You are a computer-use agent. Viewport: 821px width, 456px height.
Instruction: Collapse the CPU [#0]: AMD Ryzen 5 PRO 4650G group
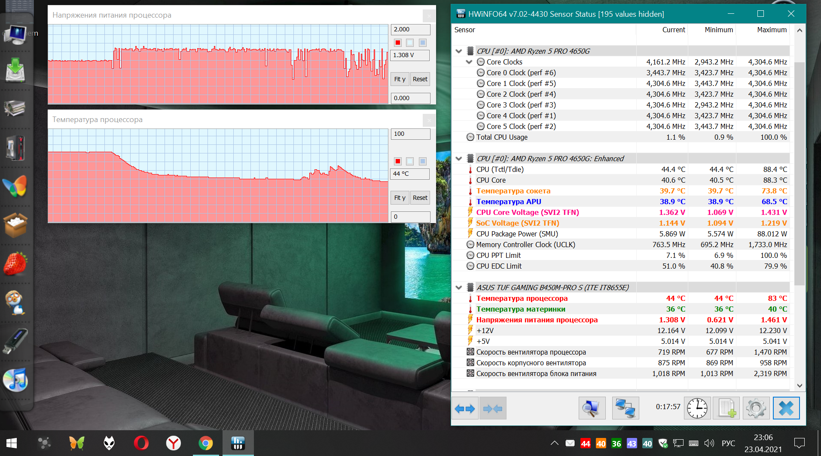(459, 51)
